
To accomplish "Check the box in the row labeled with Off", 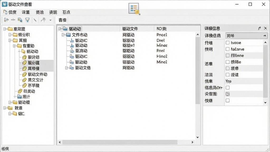I will click(228, 88).
